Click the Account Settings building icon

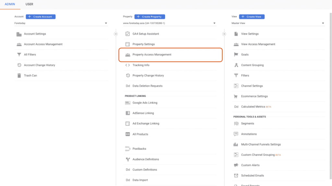pos(19,34)
